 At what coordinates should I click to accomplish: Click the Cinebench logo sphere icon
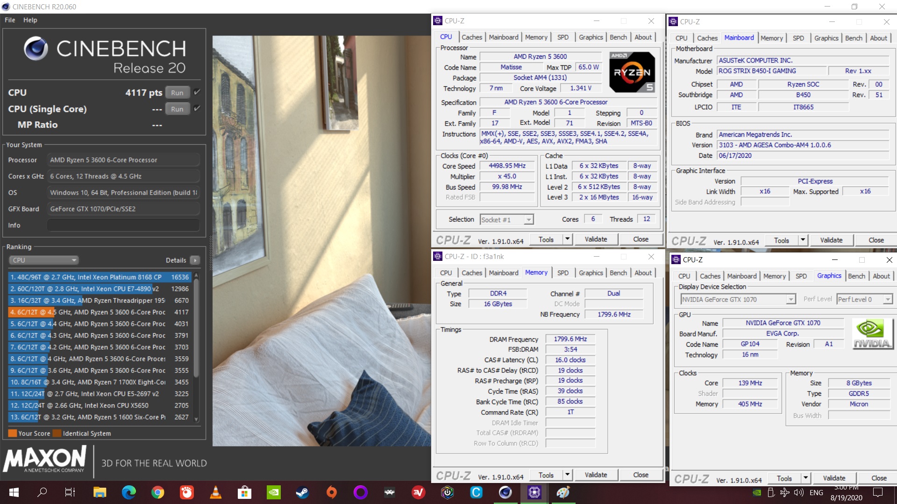pyautogui.click(x=36, y=49)
